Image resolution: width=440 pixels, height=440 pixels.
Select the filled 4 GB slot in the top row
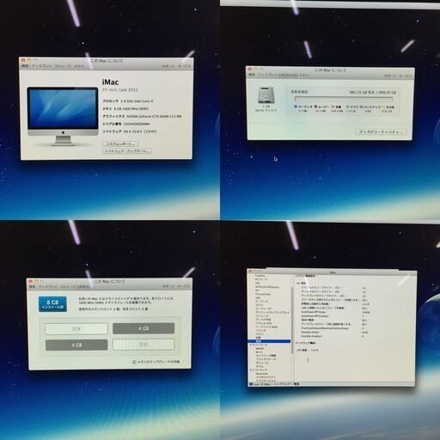point(144,328)
